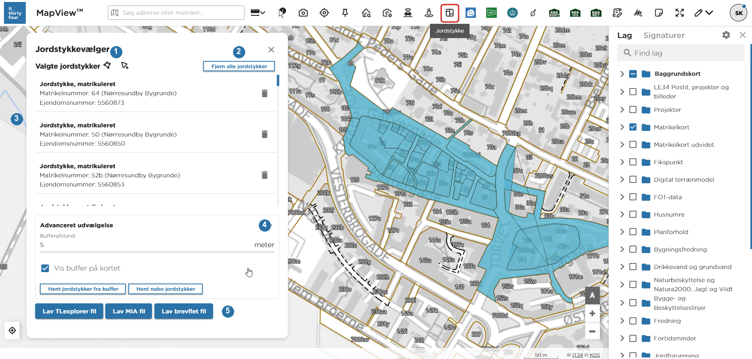Open the Jordstykke tool
This screenshot has width=752, height=359.
click(450, 13)
